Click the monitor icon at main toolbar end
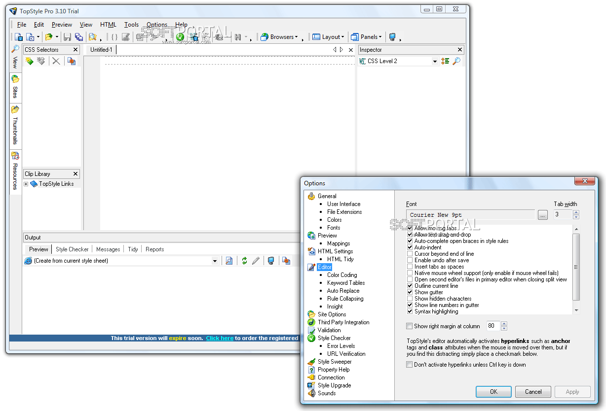 392,37
